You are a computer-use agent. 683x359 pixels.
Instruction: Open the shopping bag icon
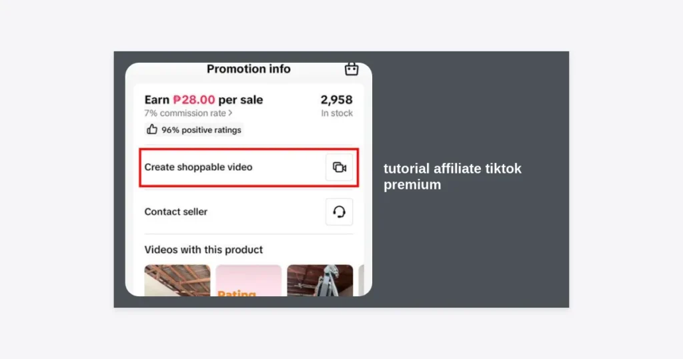(x=352, y=69)
